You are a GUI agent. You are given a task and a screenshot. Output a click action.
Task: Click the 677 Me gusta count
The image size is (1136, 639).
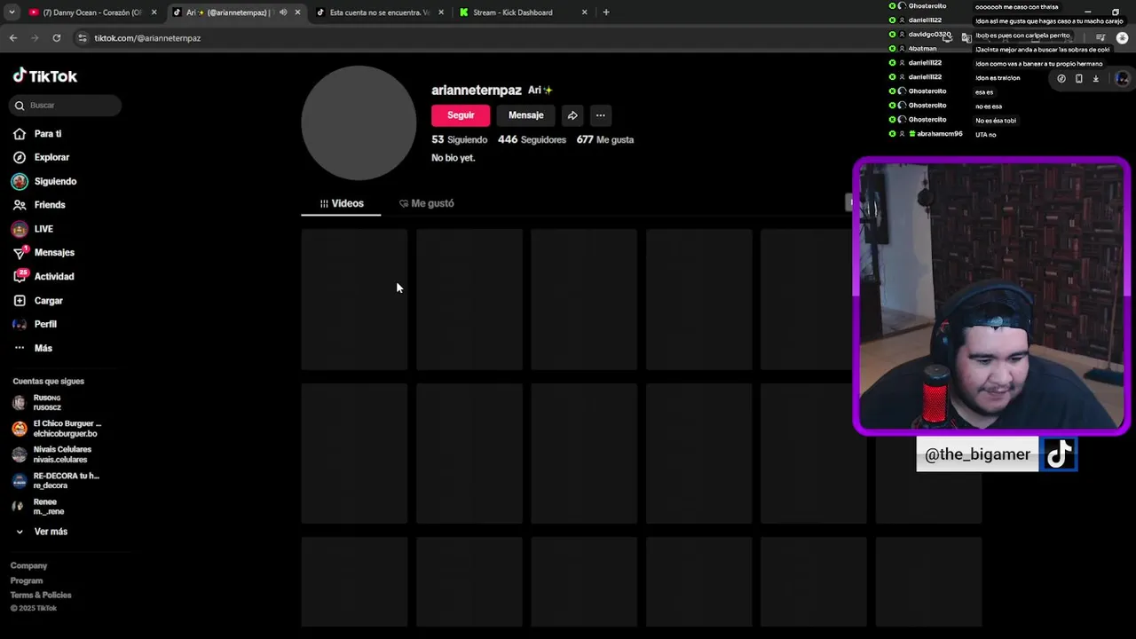[x=605, y=139]
